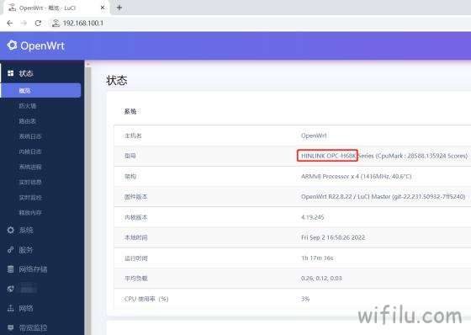Select 系统日志 in the sidebar
The width and height of the screenshot is (471, 335).
click(x=30, y=136)
